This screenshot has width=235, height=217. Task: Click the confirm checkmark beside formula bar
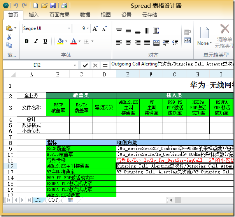(x=85, y=65)
